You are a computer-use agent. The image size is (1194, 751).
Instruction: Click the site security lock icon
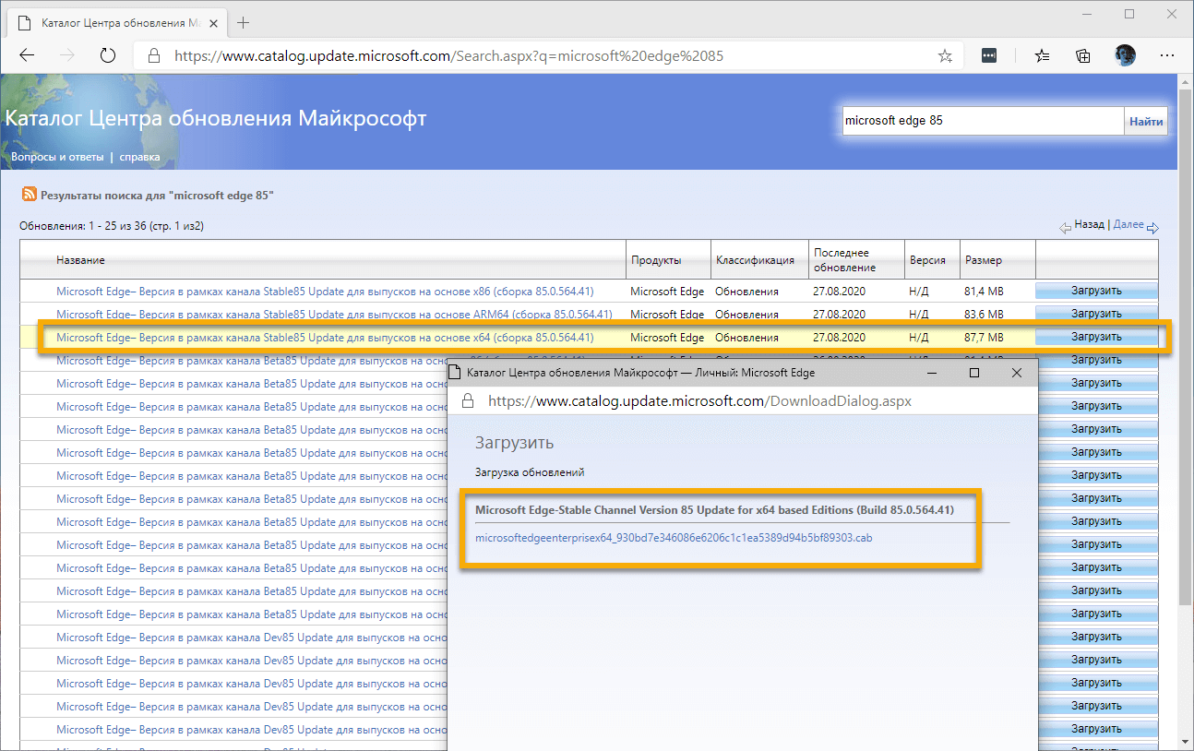click(x=152, y=55)
